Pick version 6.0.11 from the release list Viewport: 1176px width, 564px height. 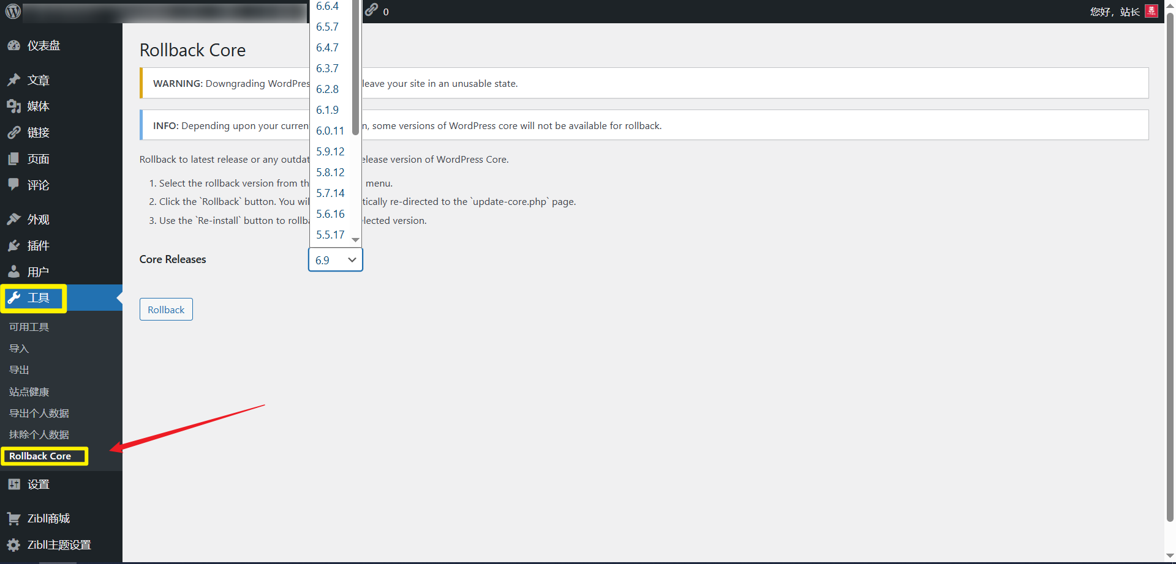pos(330,131)
